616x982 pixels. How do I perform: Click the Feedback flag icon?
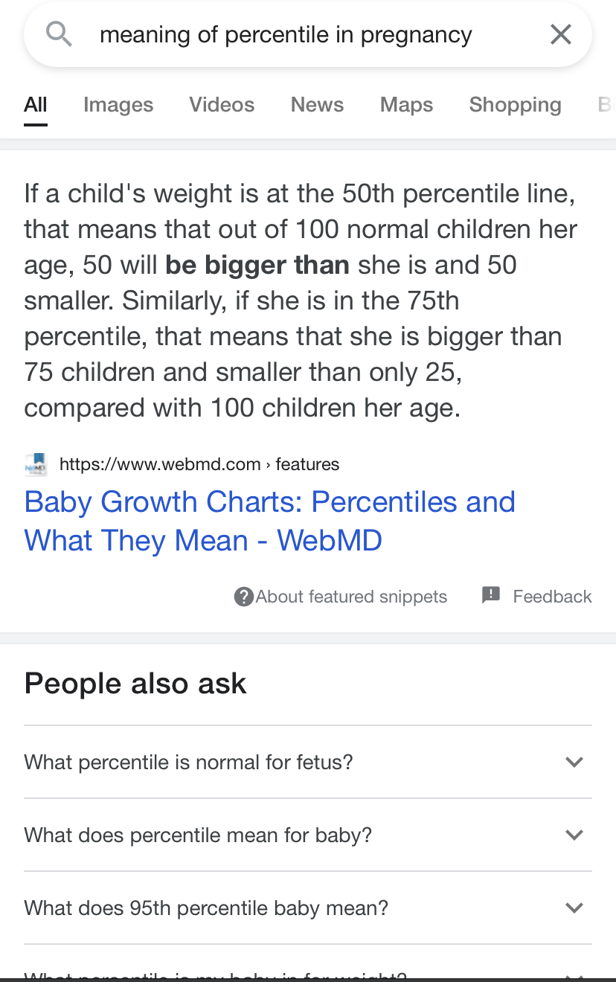tap(491, 595)
